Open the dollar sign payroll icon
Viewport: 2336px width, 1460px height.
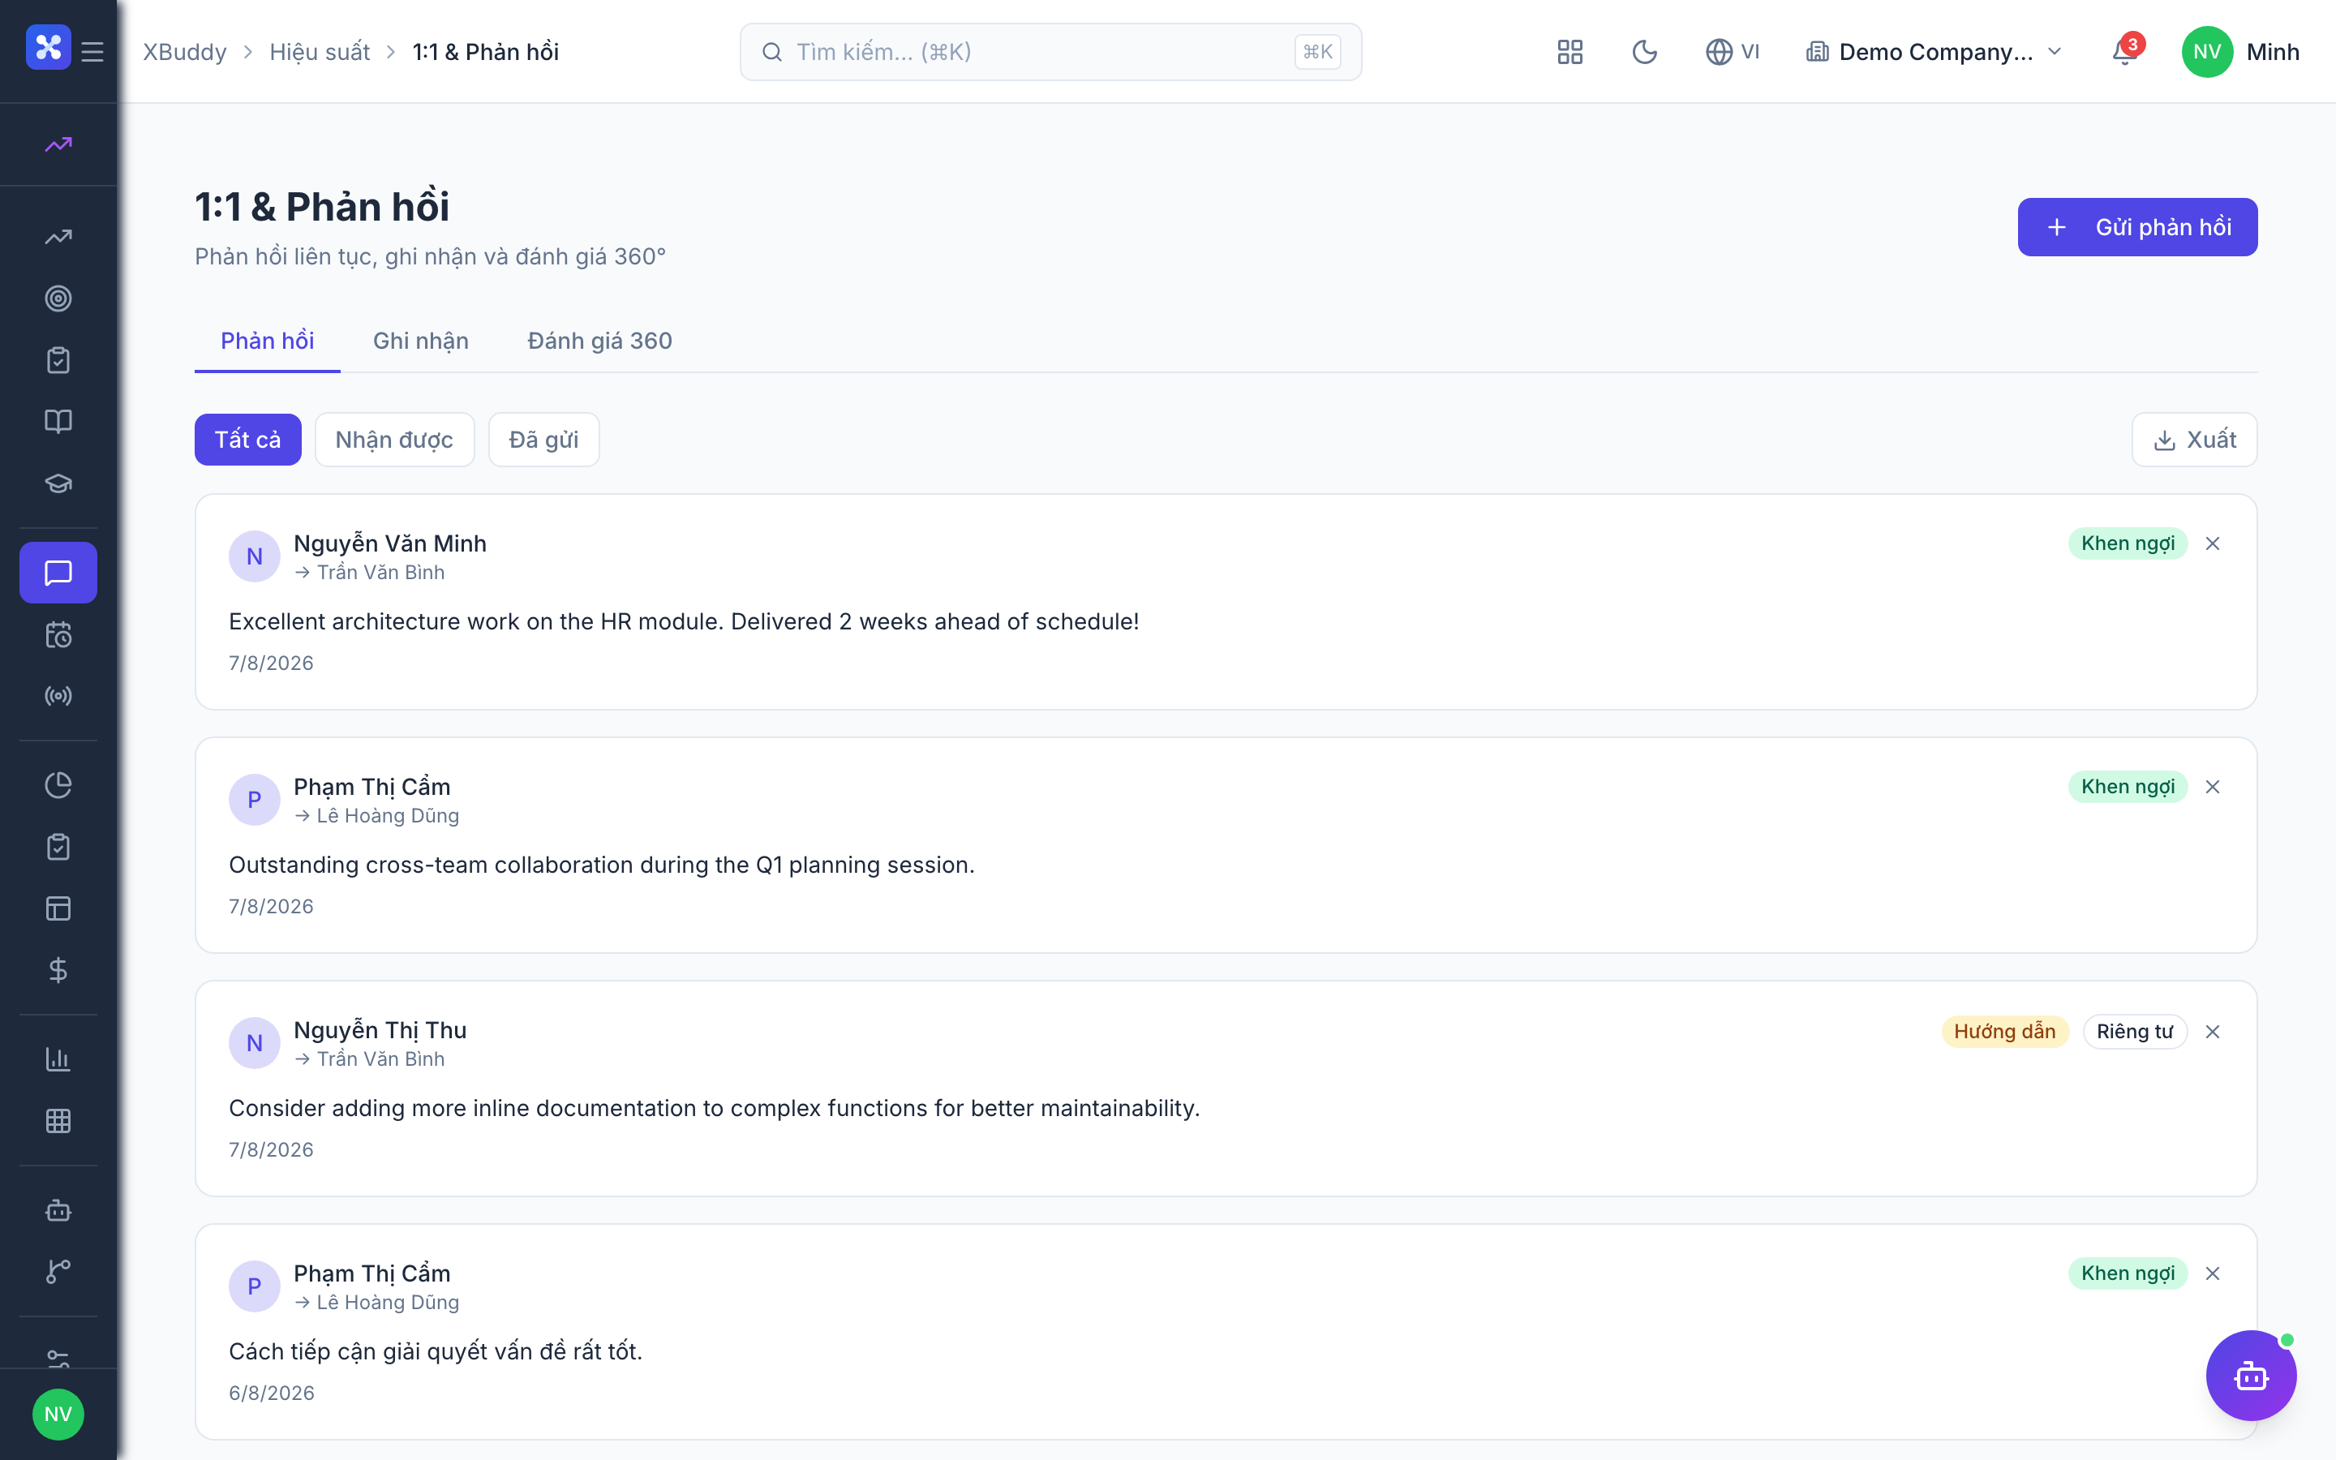58,970
